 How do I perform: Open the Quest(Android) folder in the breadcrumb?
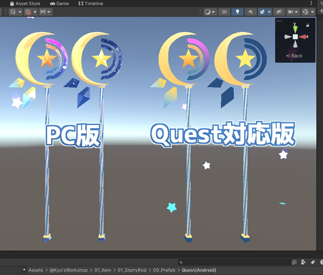(199, 270)
